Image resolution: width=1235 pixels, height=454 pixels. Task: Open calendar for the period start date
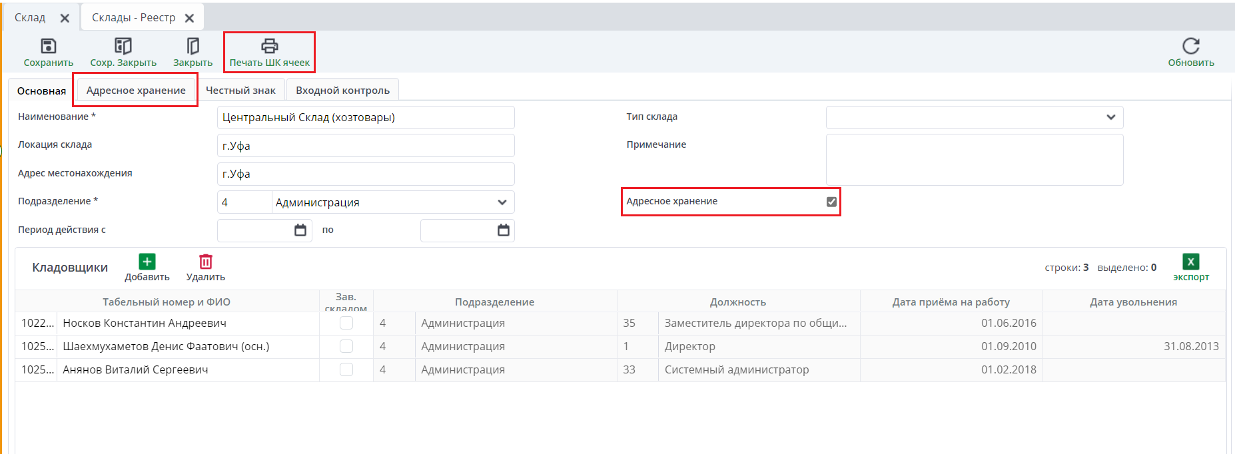[300, 230]
